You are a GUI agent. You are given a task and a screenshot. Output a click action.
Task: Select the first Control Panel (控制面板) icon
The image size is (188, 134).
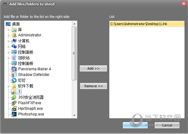14,52
